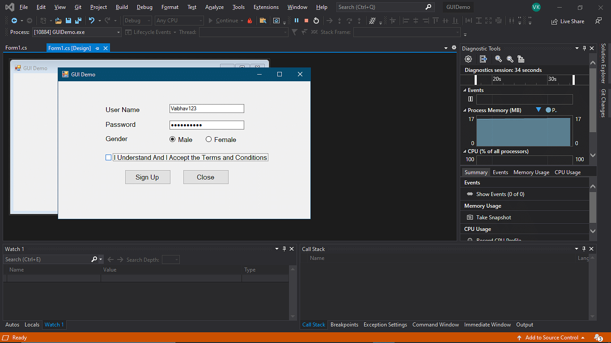Open the Breakpoints tab
Image resolution: width=611 pixels, height=343 pixels.
coord(344,325)
